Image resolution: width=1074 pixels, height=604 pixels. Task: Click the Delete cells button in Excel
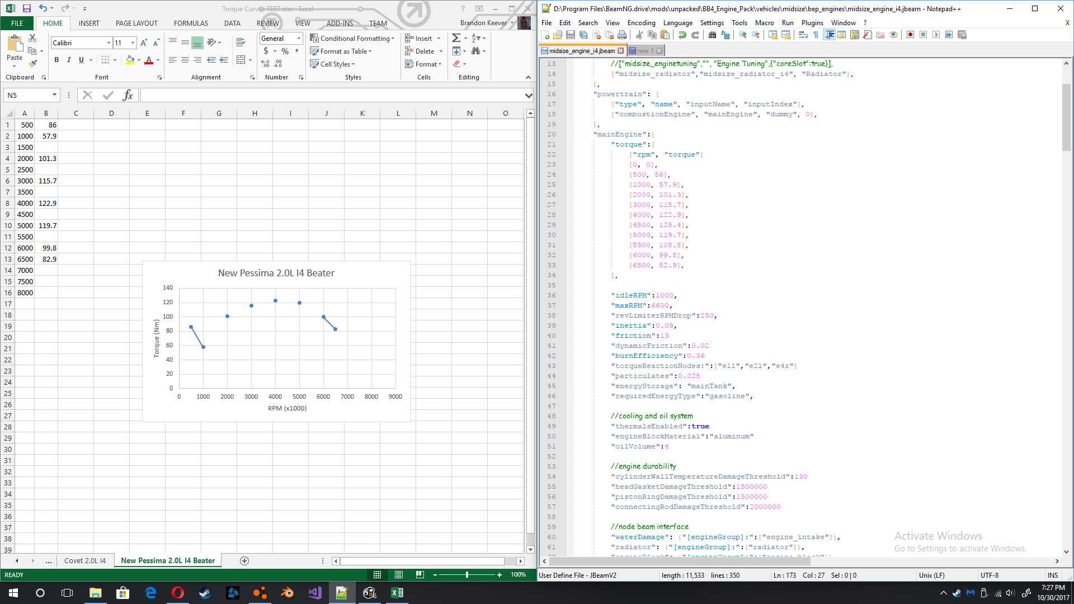click(x=424, y=51)
